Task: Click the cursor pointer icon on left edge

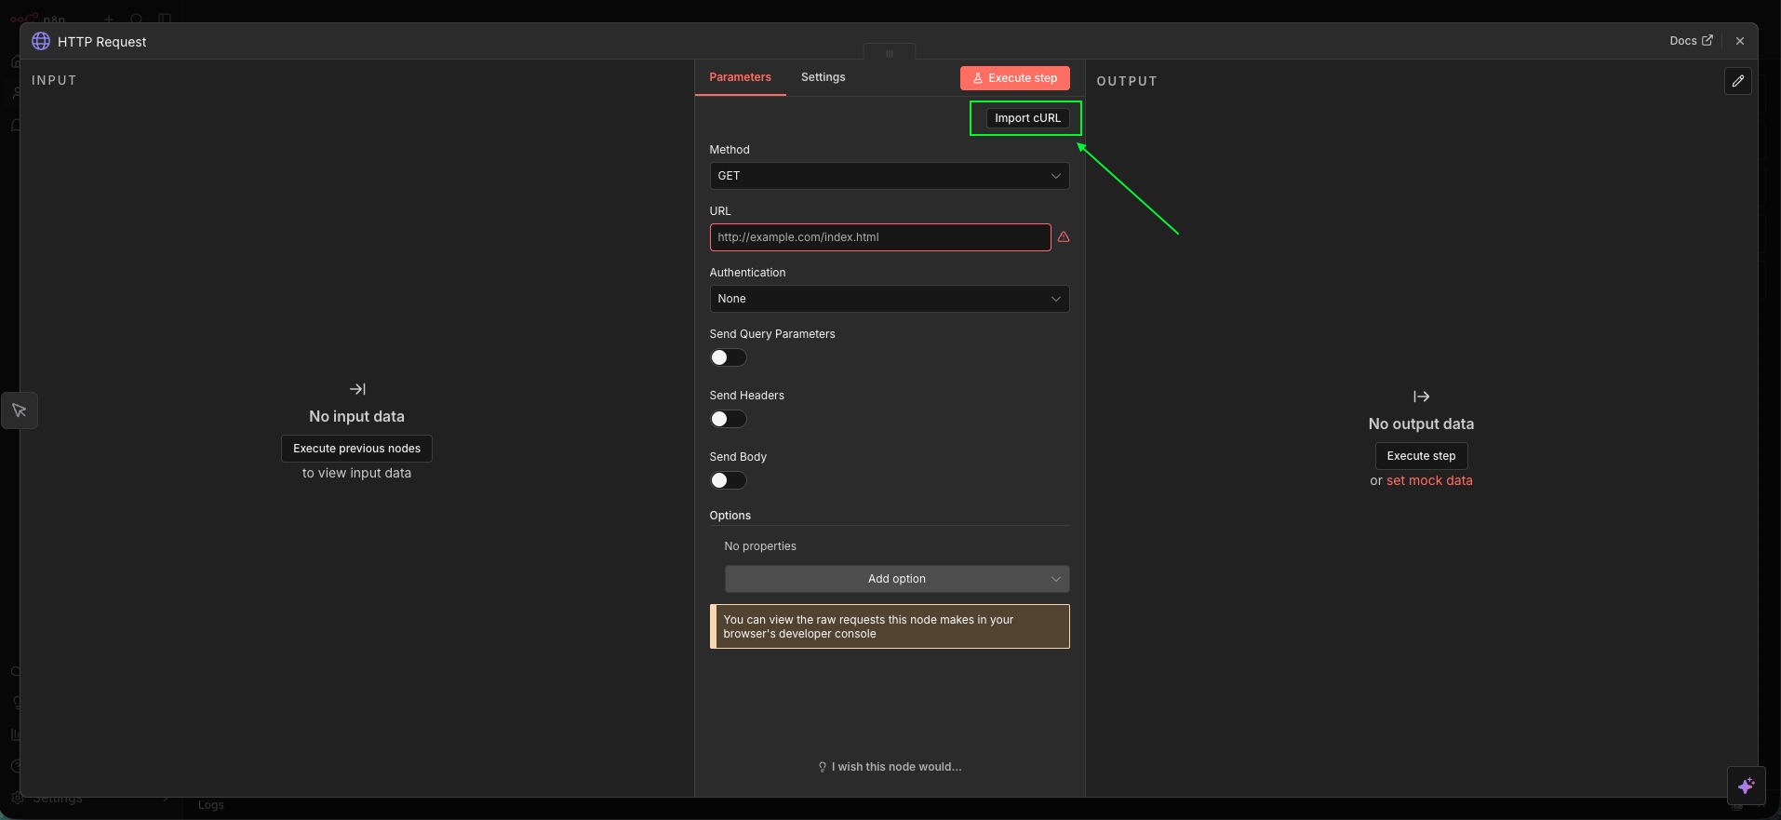Action: click(x=20, y=410)
